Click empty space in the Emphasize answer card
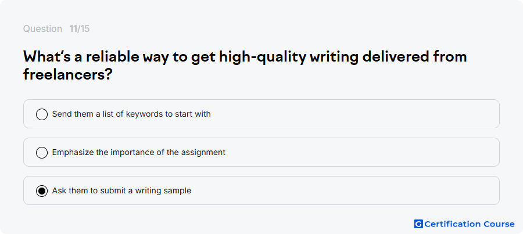This screenshot has width=523, height=234. point(360,152)
